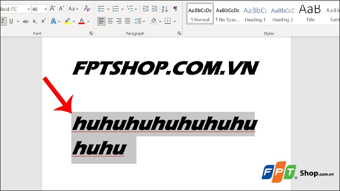The height and width of the screenshot is (191, 340).
Task: Open highlight color dropdown arrow
Action: click(74, 22)
